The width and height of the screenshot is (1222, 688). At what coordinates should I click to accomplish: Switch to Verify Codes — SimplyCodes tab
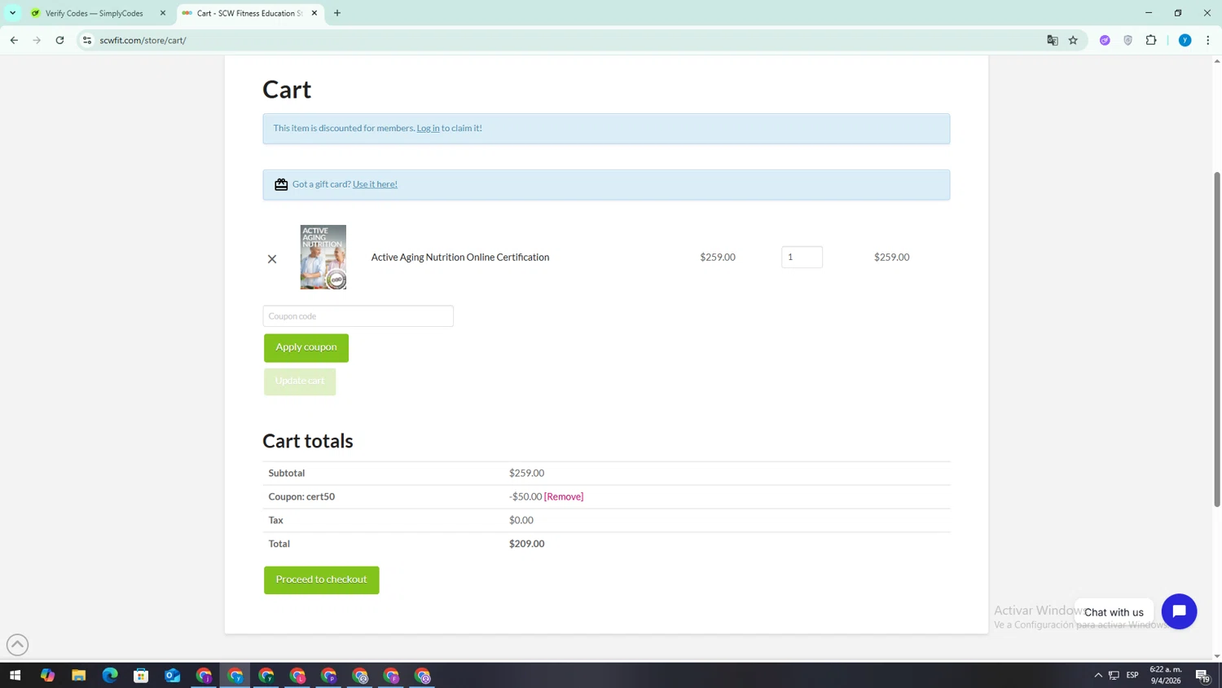pyautogui.click(x=94, y=13)
